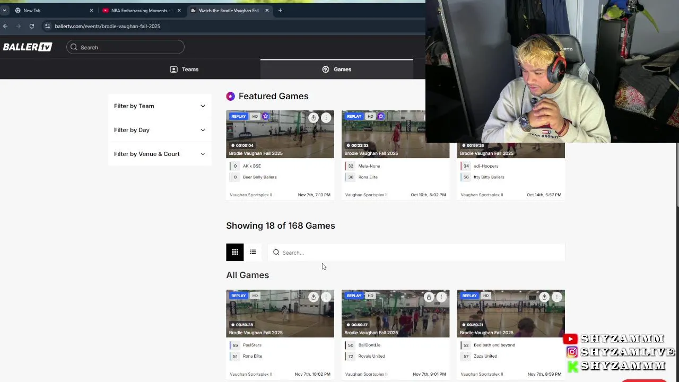Close the NBA Embarrassing Moments tab

tap(179, 10)
